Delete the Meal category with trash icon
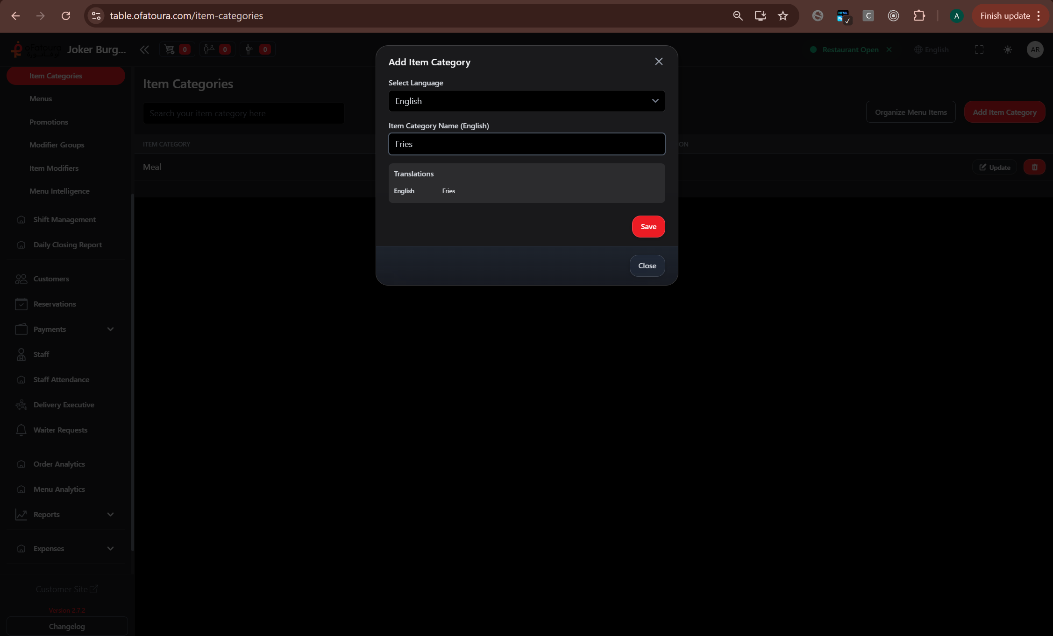 (1034, 167)
